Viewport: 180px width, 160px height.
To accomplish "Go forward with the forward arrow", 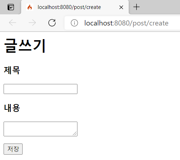I will coord(32,23).
